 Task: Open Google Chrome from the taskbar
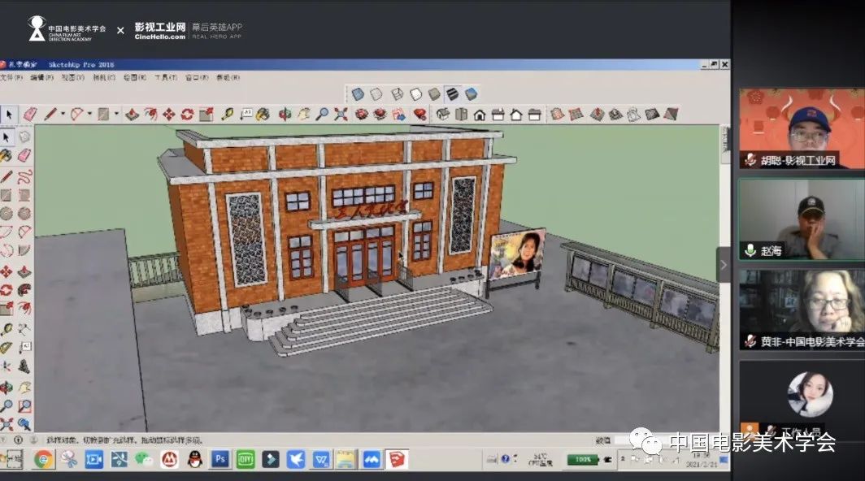tap(42, 460)
